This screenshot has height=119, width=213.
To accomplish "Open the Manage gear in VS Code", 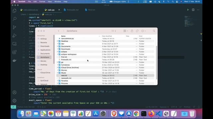I will [x=14, y=100].
